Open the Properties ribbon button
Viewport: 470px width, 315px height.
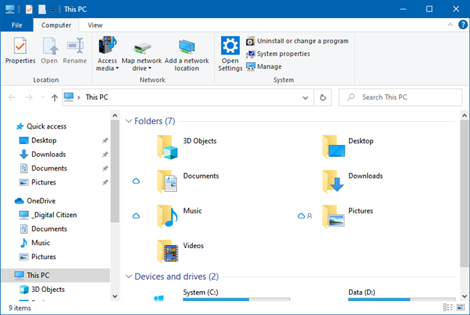(x=20, y=50)
